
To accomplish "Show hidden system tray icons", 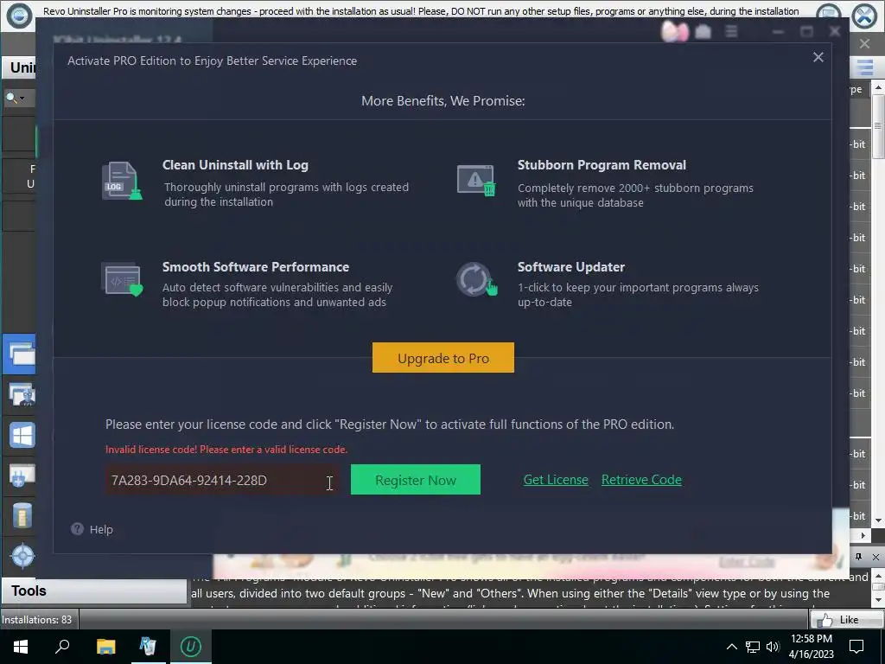I will coord(731,647).
